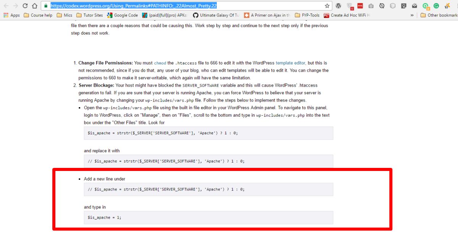Open the orange shopping cart extension
This screenshot has width=458, height=232.
pos(447,6)
